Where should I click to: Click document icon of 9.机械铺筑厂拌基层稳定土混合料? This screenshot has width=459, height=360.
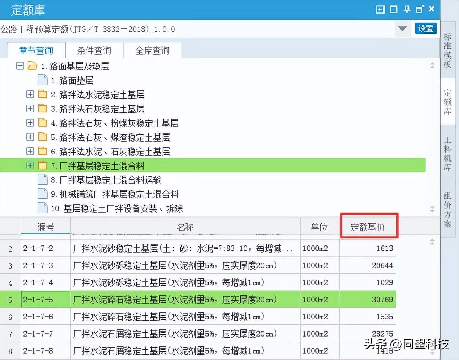(x=42, y=194)
